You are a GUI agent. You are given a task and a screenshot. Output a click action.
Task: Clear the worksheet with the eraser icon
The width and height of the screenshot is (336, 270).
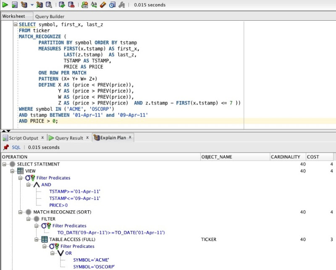coord(103,4)
